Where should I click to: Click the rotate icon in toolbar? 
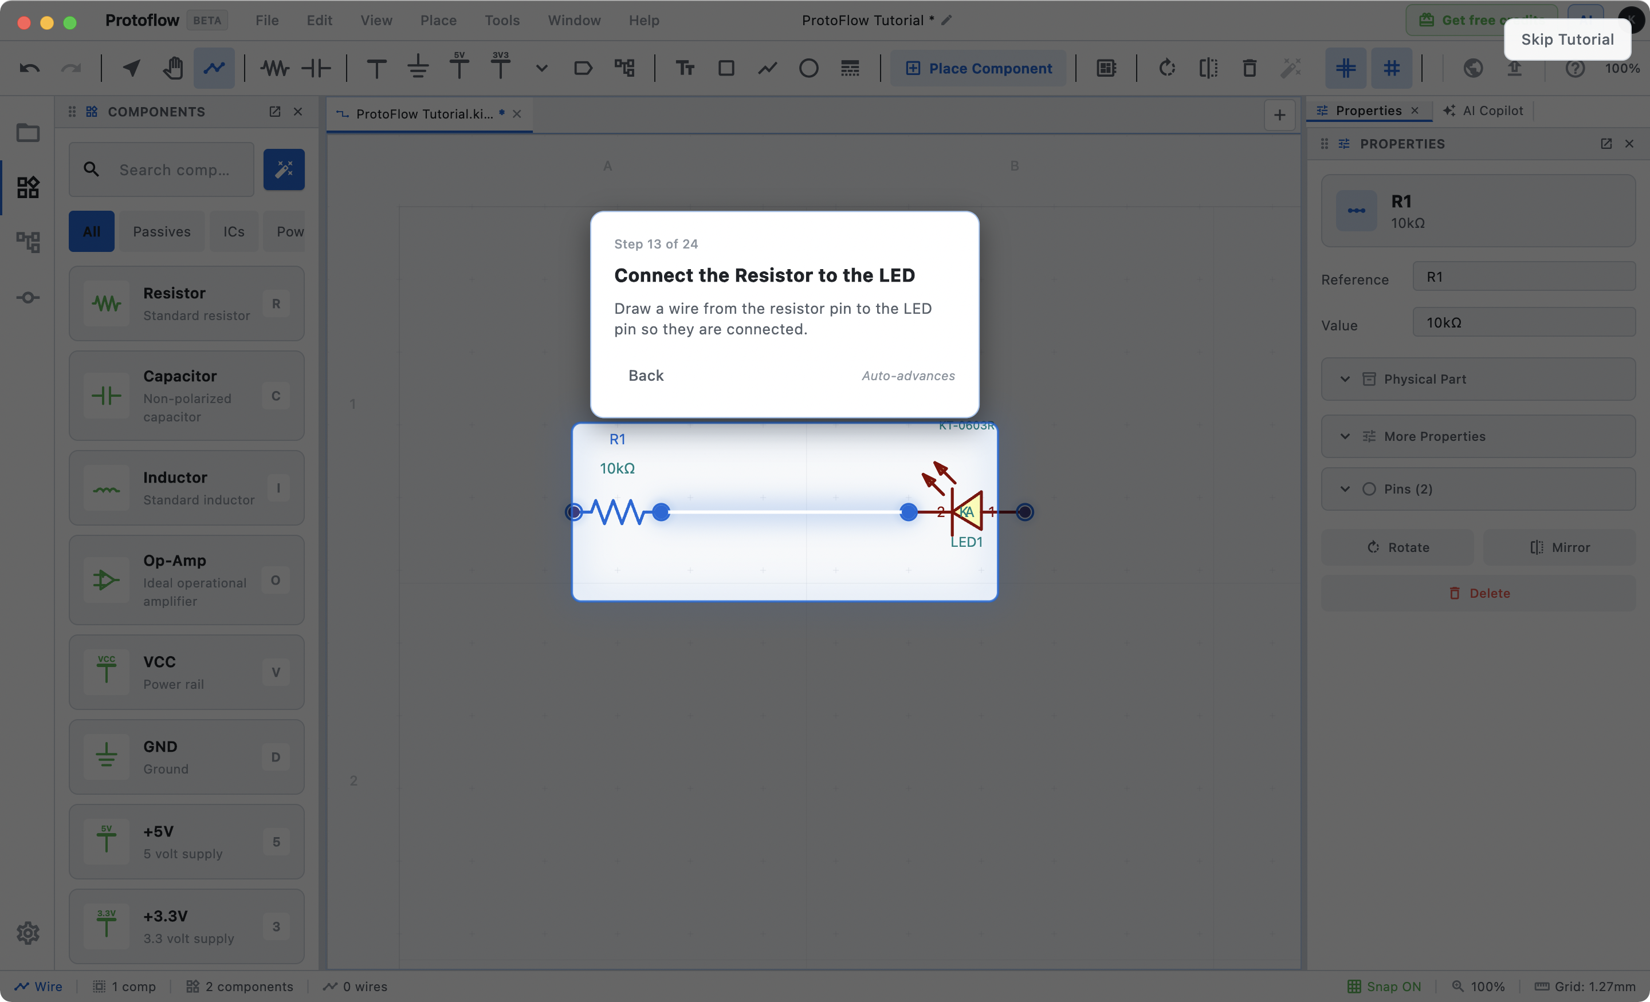[1167, 68]
